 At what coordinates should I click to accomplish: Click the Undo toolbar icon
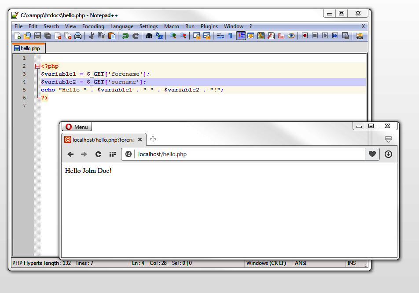pyautogui.click(x=125, y=36)
